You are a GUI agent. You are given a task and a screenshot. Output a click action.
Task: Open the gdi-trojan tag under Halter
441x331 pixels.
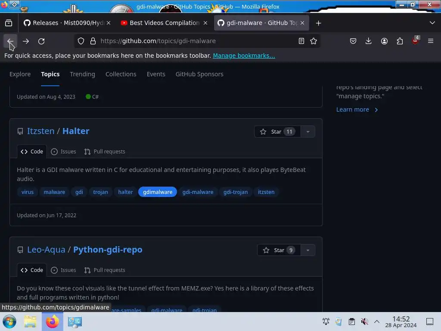[x=236, y=192]
